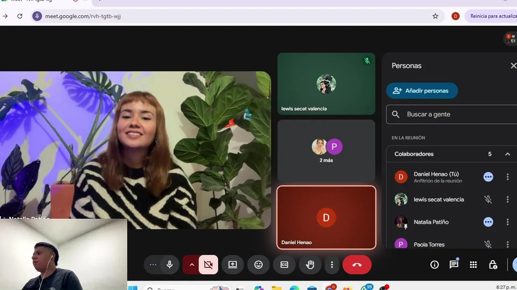
Task: Turn on the camera with crossed-out camera button
Action: (x=208, y=265)
